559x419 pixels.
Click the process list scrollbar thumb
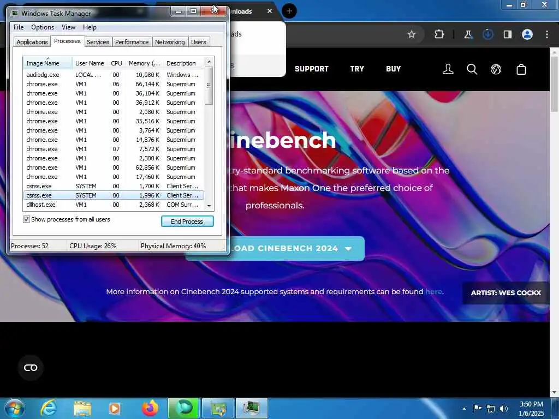[x=209, y=86]
